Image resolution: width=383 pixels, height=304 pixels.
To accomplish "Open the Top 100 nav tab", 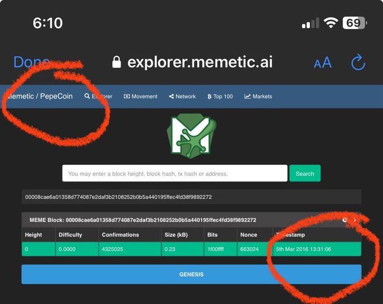I will (220, 96).
